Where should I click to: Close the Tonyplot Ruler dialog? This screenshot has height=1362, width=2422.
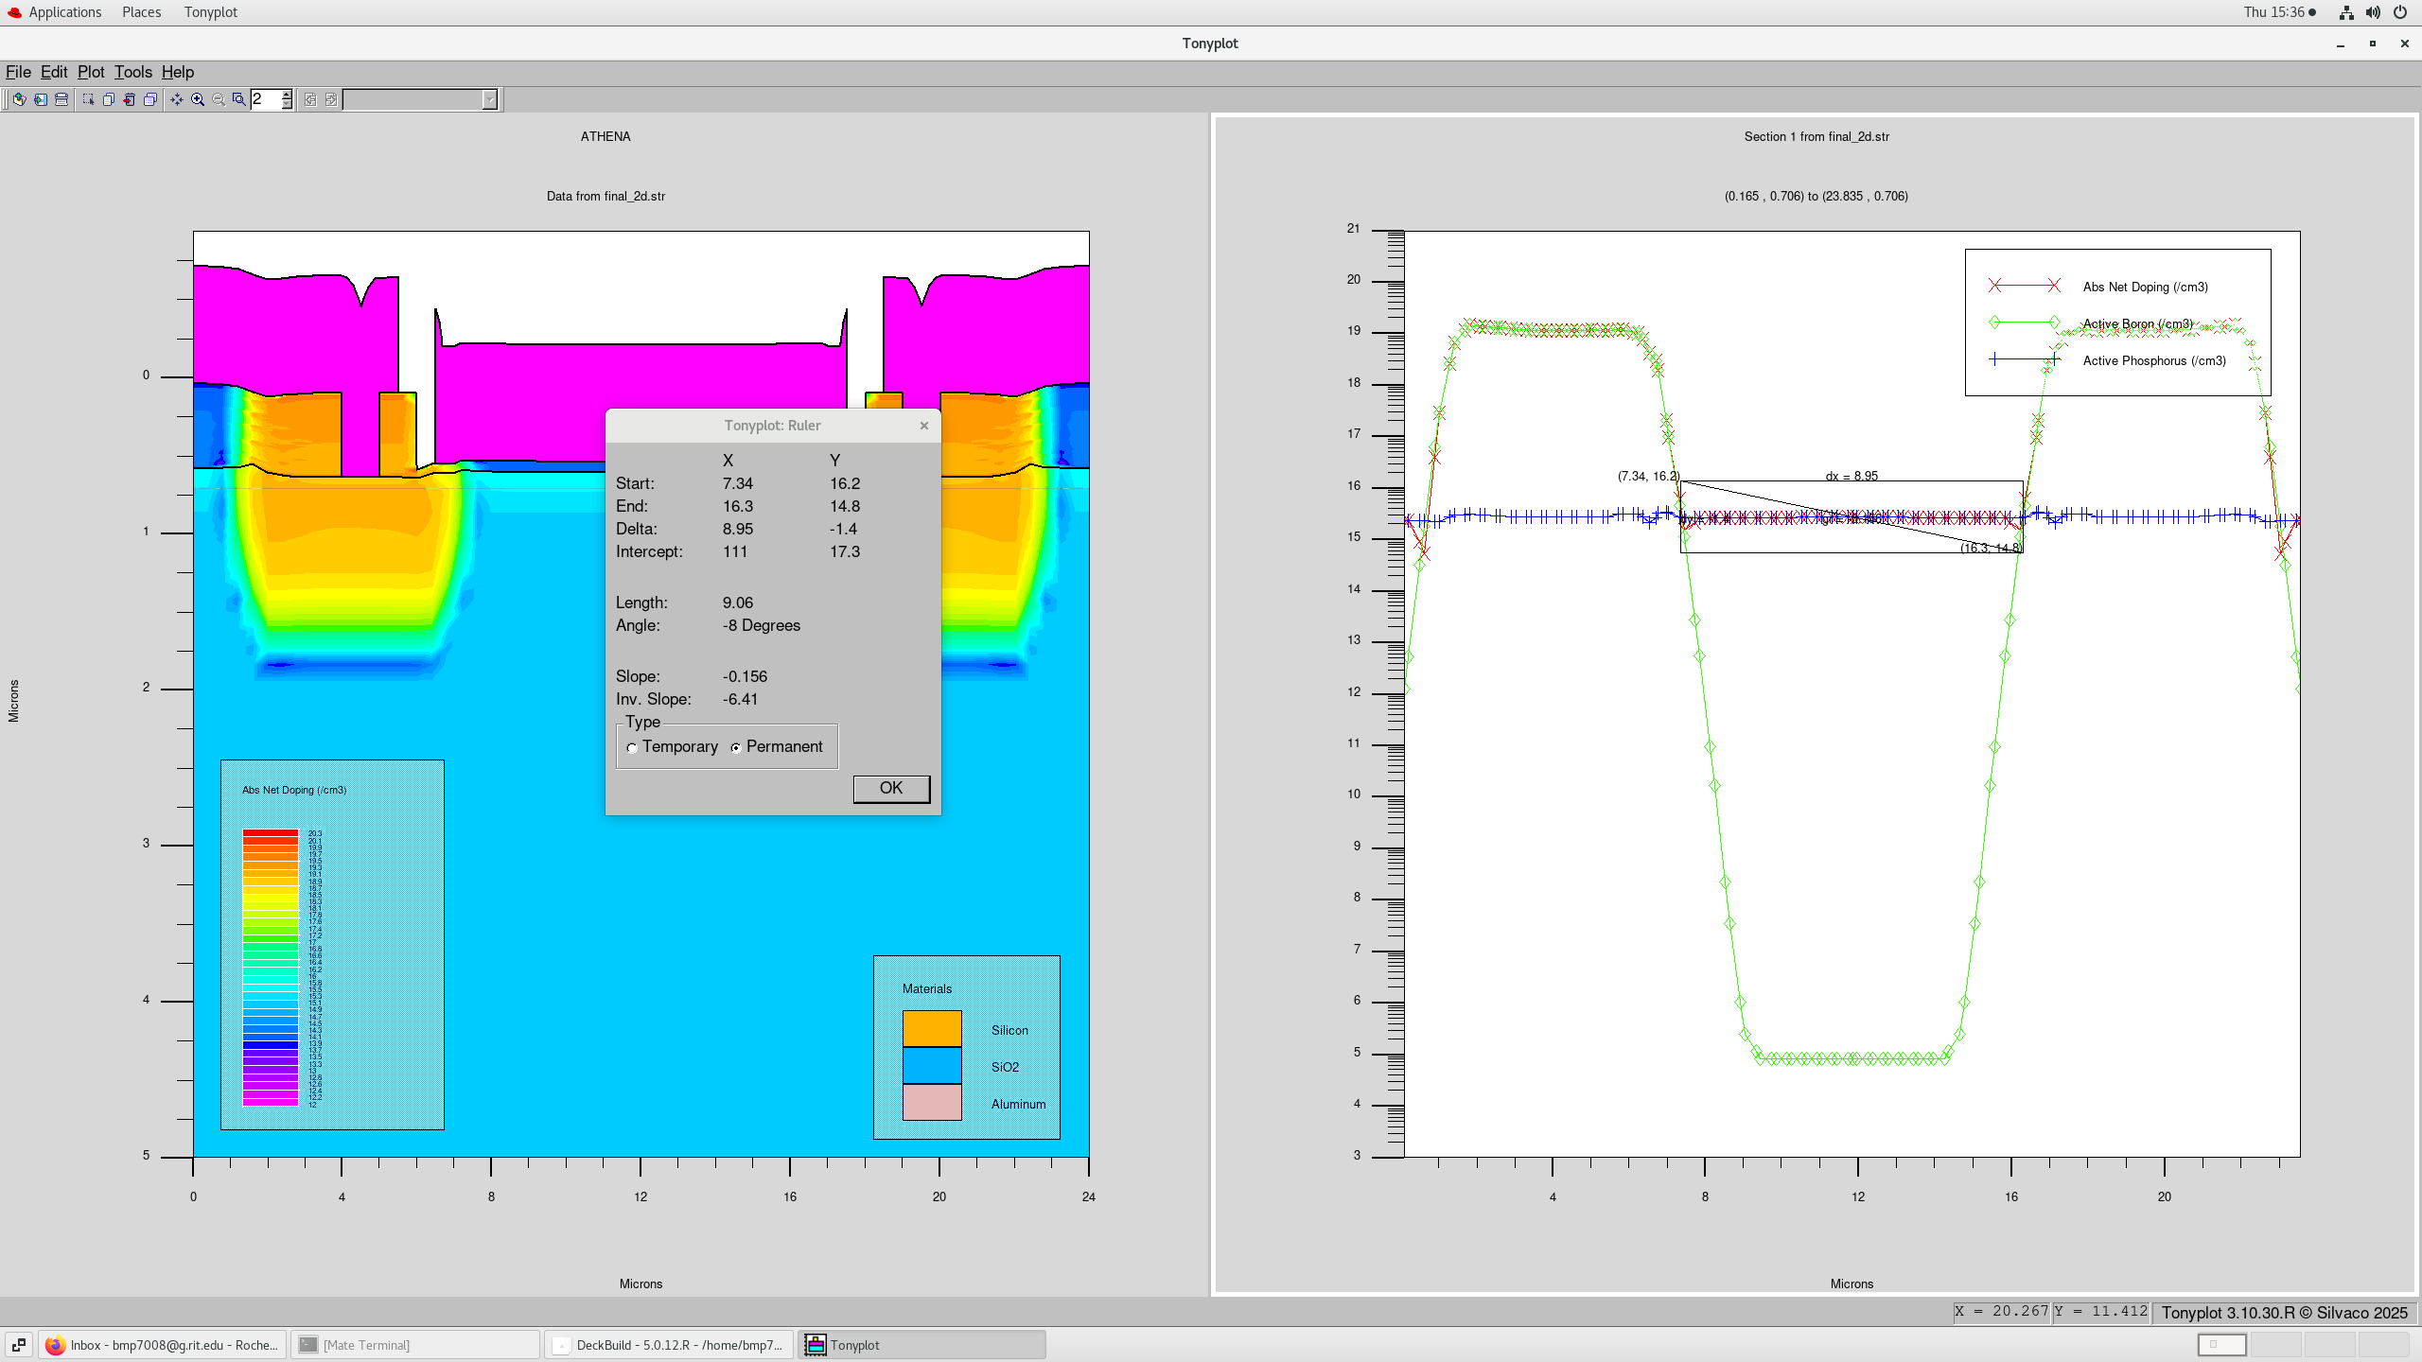click(x=924, y=426)
